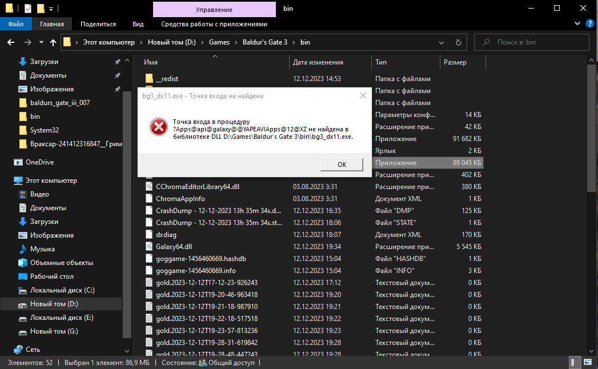Expand the recent locations dropdown arrow
The height and width of the screenshot is (369, 598).
pyautogui.click(x=41, y=42)
